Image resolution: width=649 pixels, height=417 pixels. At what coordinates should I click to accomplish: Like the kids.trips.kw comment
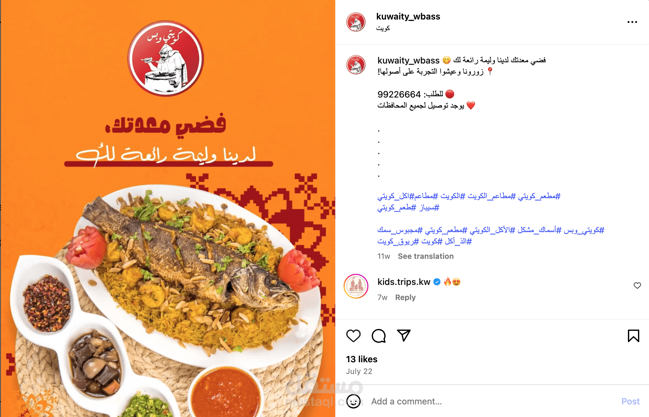(637, 286)
